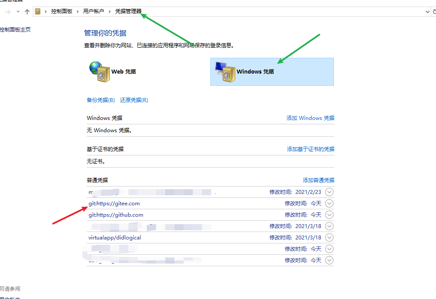Click 添加 Windows 凭据

(x=310, y=118)
